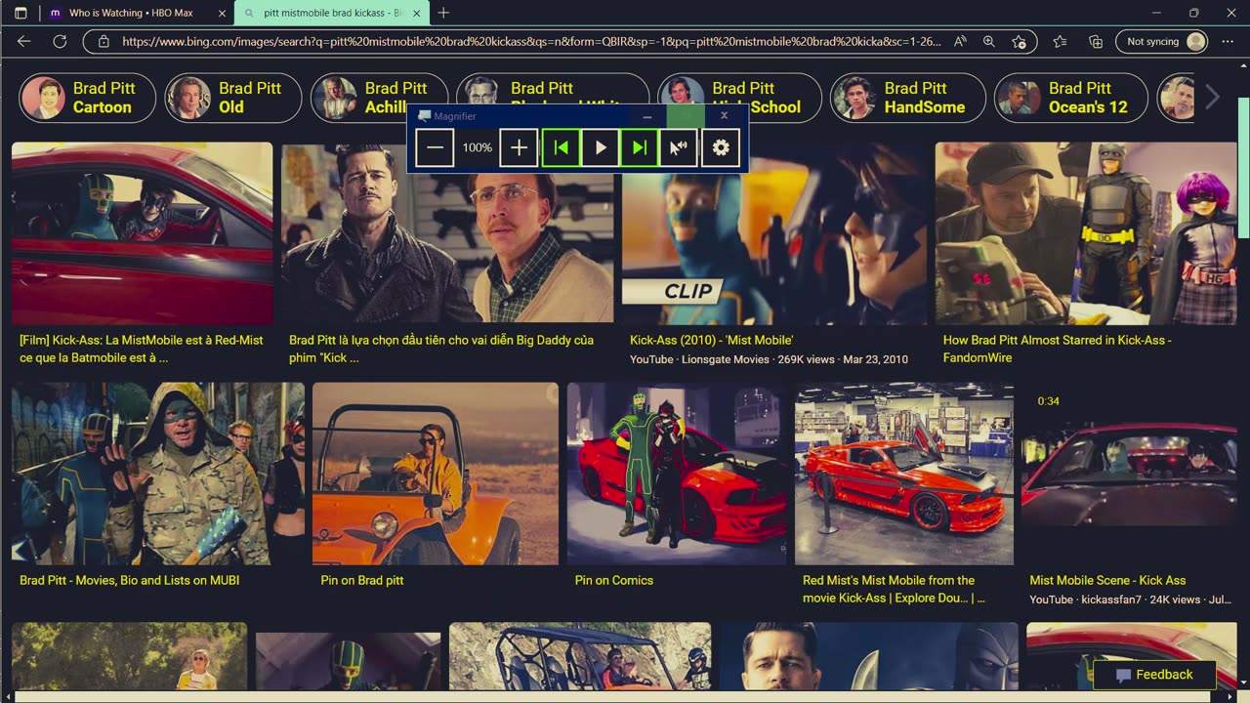Screen dimensions: 1250x703
Task: Select Brad Pitt Cartoon suggestion chip
Action: [88, 98]
